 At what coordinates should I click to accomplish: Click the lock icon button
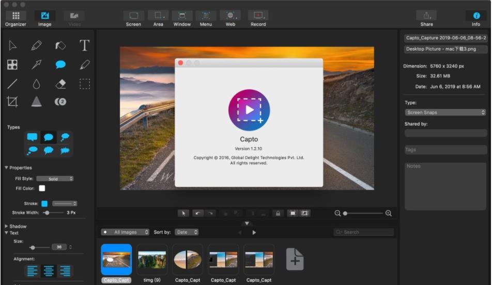(x=278, y=214)
